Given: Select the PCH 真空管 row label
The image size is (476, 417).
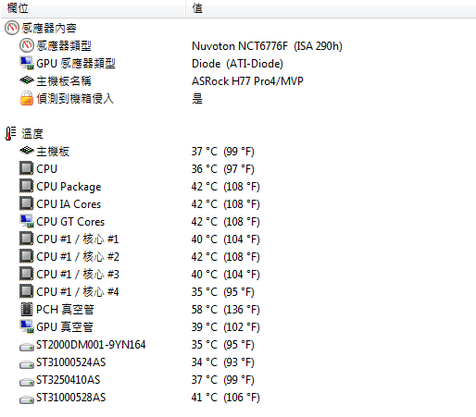Looking at the screenshot, I should click(65, 310).
